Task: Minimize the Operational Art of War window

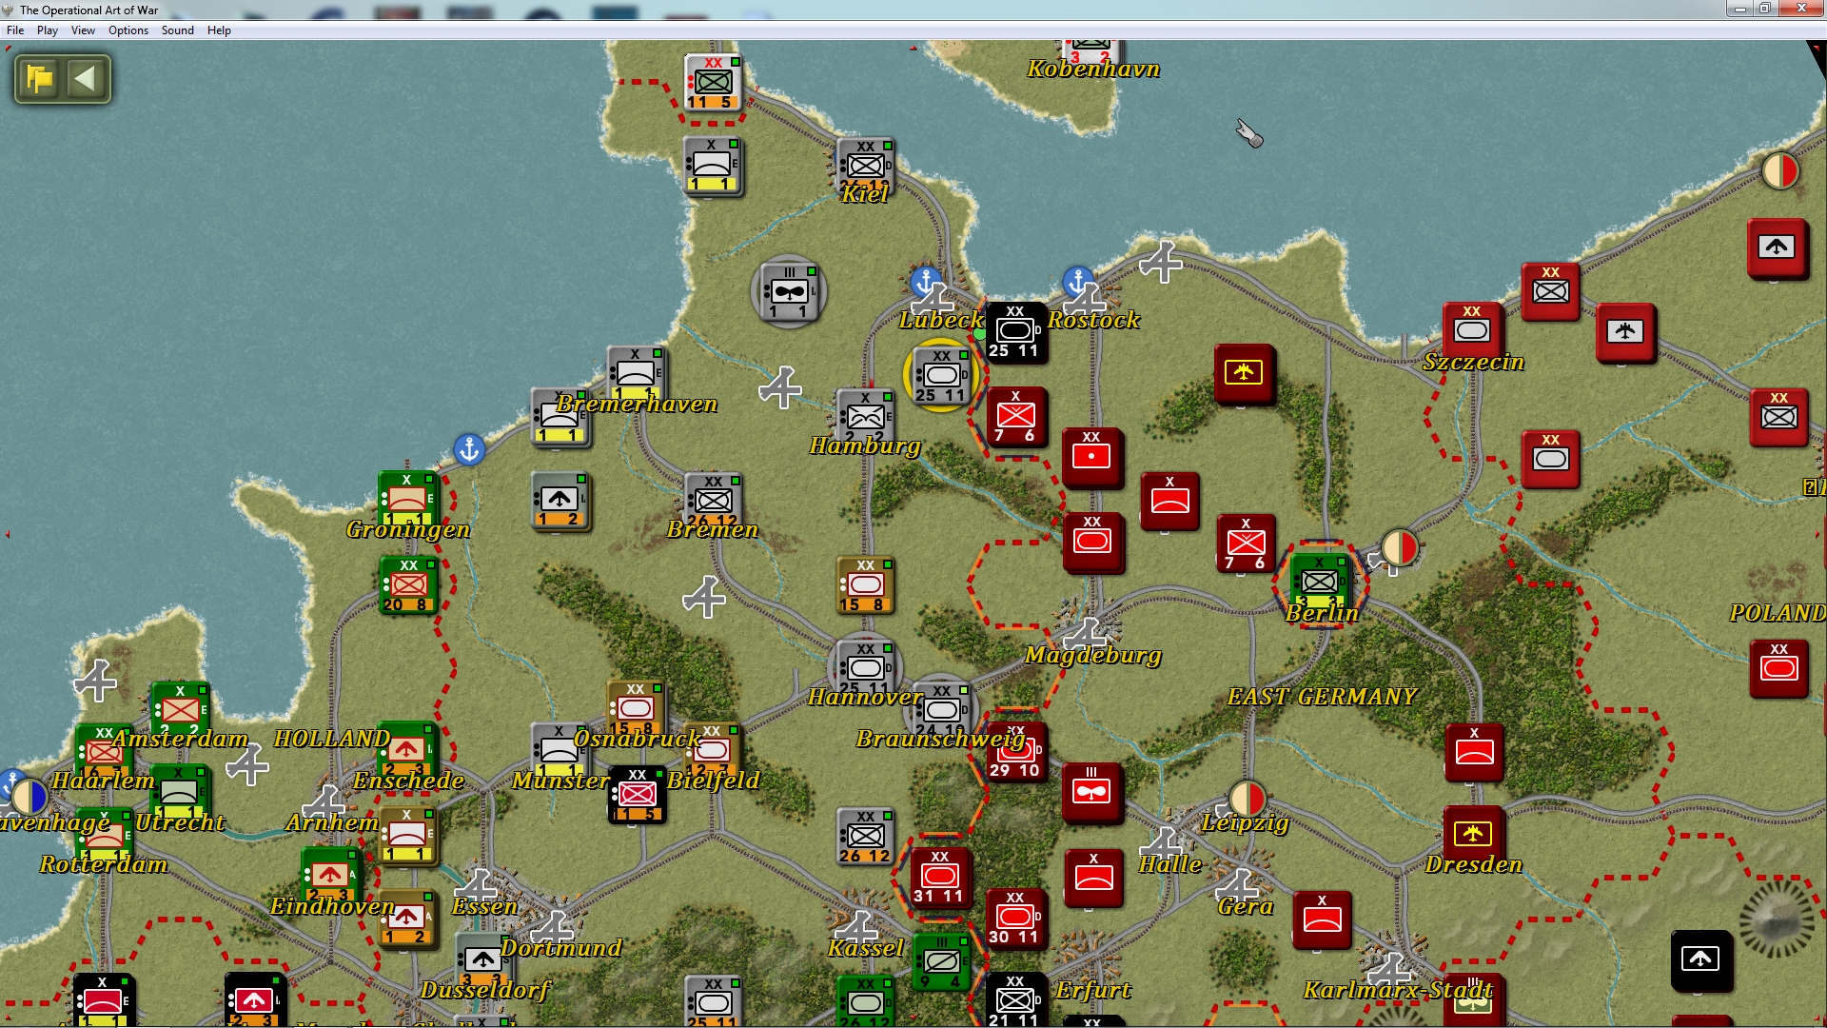Action: (1739, 9)
